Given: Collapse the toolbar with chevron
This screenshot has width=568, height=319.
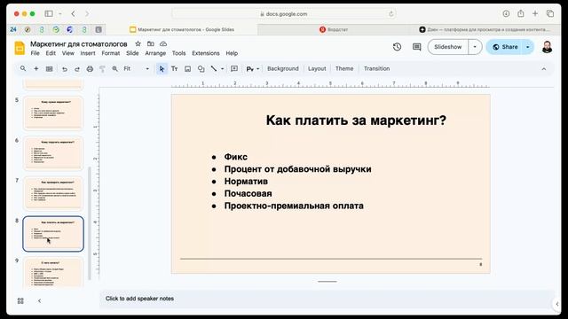Looking at the screenshot, I should pos(544,69).
